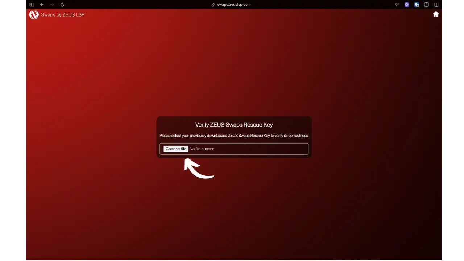This screenshot has width=464, height=261.
Task: Click the rescue key instruction text
Action: pos(234,136)
